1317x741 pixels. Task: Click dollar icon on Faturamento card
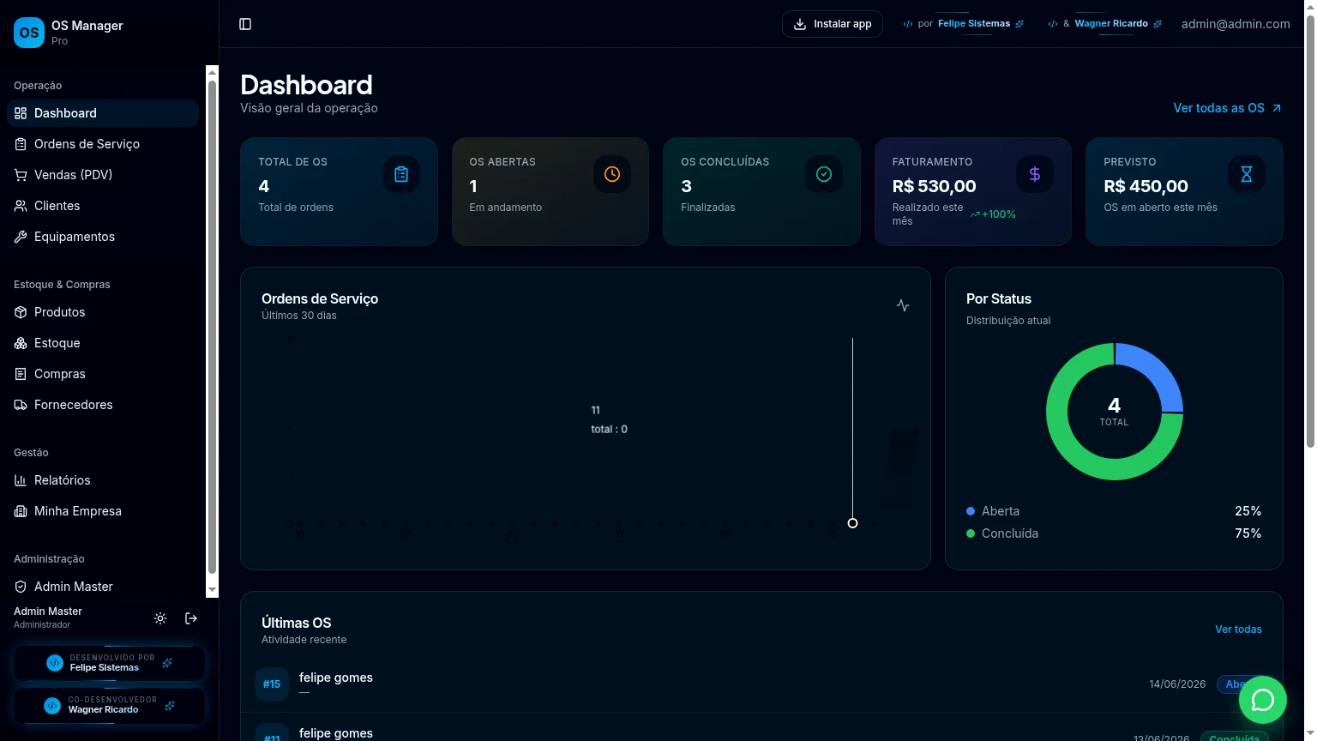click(1035, 174)
